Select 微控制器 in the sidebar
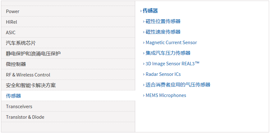This screenshot has width=271, height=133. point(16,64)
